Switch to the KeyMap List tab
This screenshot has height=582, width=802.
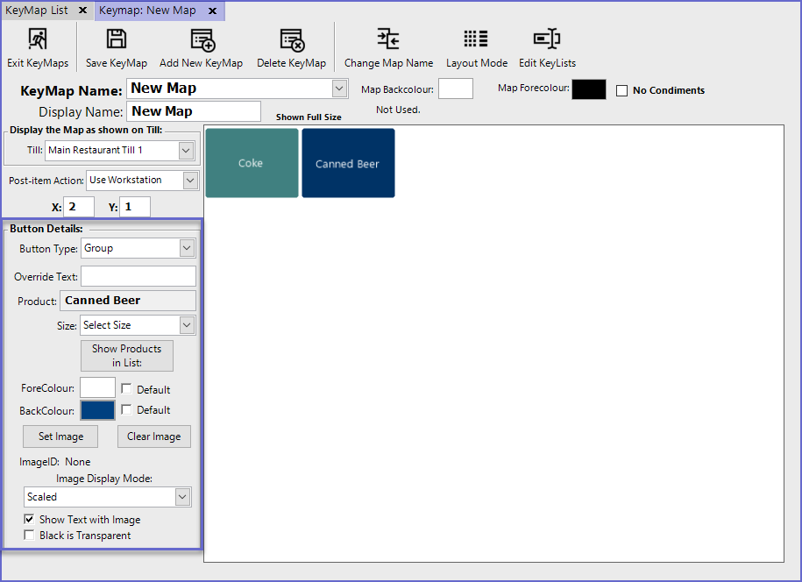pos(37,11)
